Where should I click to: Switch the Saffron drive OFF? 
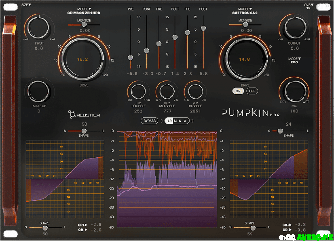[x=252, y=91]
